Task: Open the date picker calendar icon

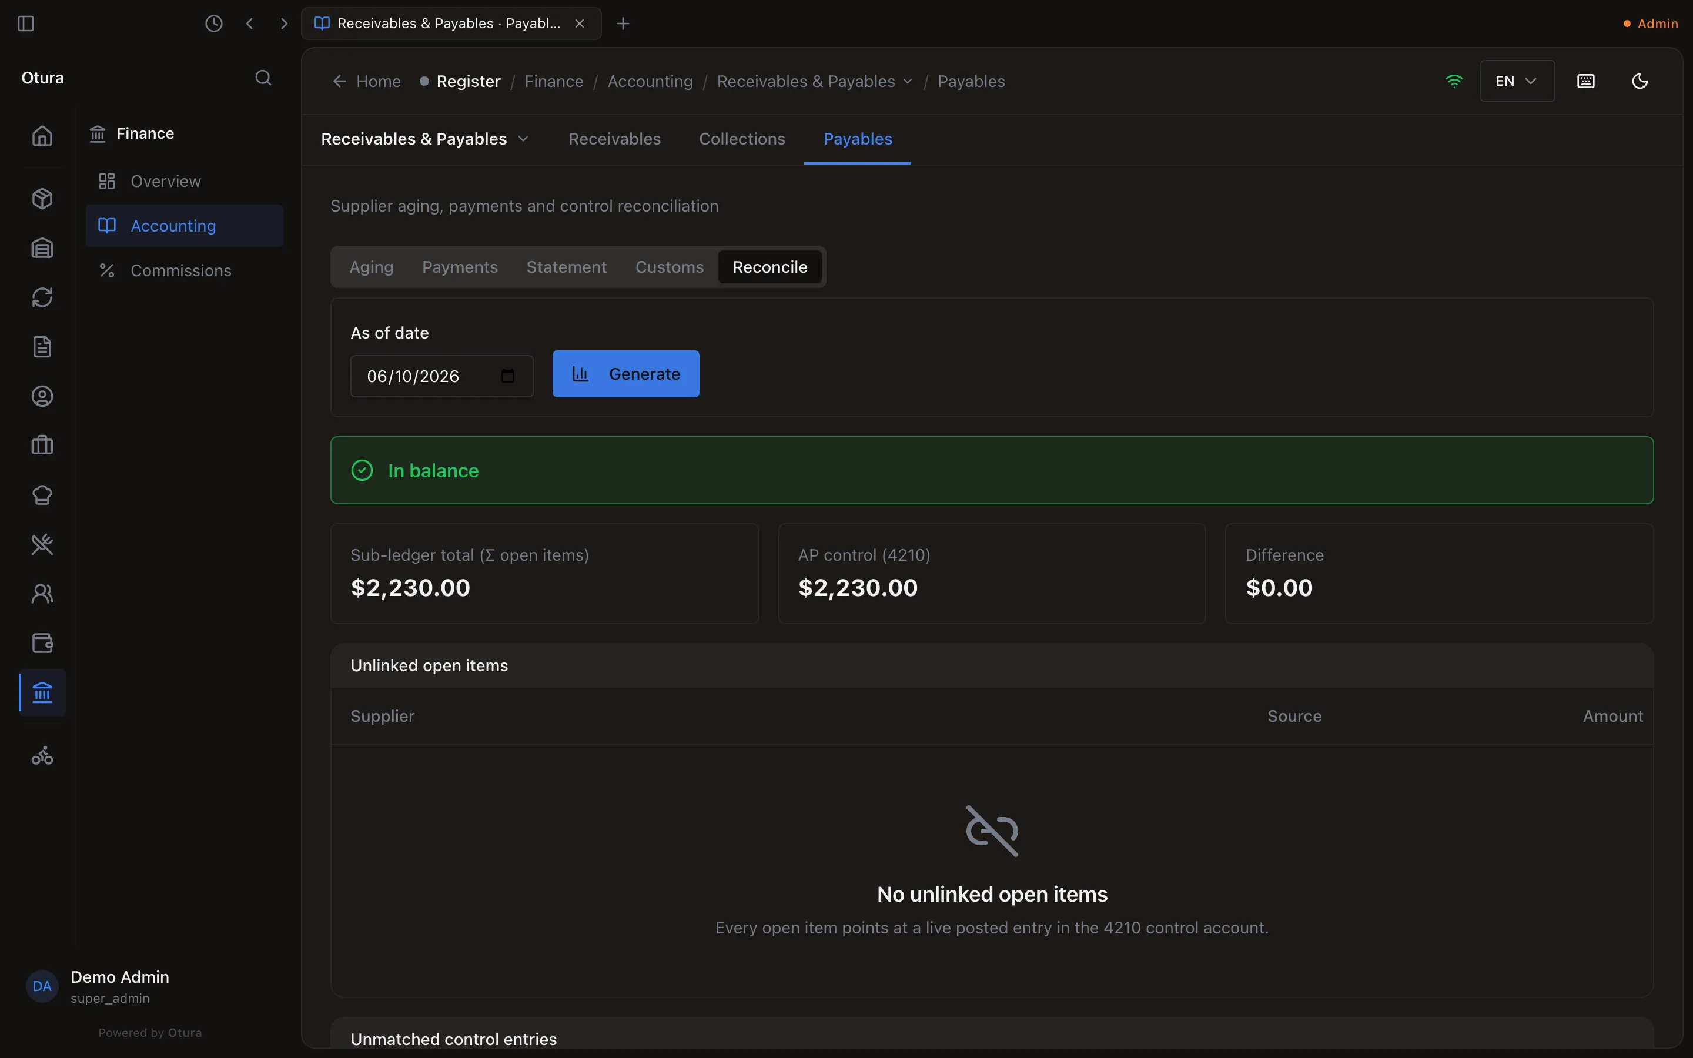Action: click(x=508, y=376)
